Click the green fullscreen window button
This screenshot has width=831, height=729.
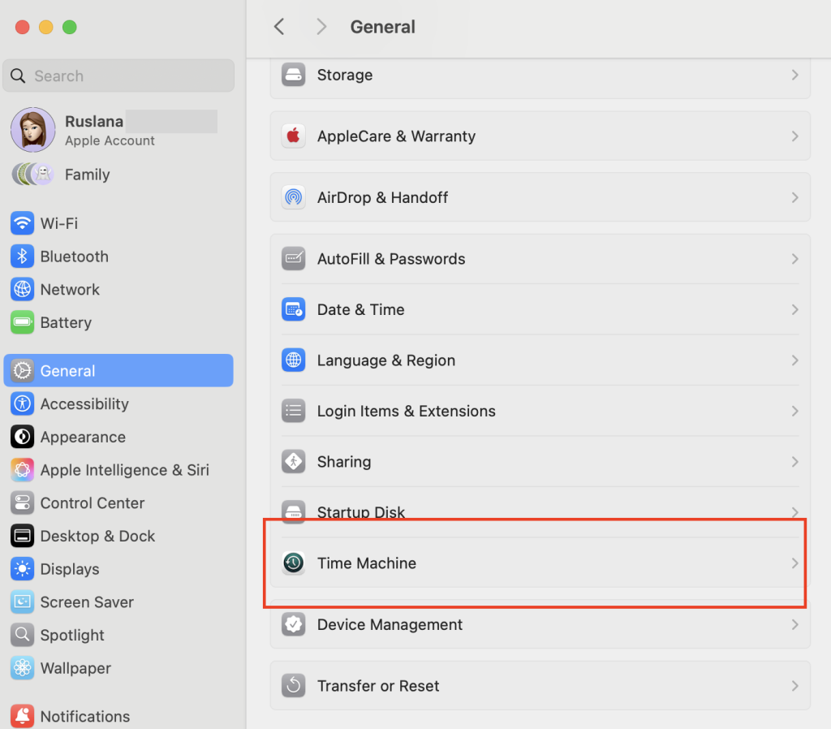(70, 27)
